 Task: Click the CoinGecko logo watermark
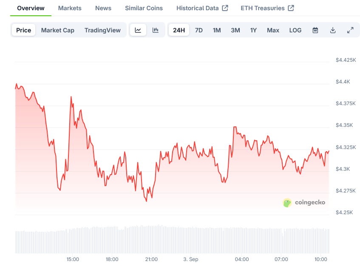[304, 203]
